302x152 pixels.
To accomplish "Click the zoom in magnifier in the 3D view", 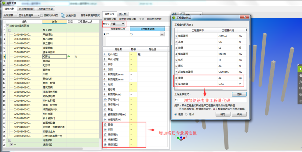I will click(300, 88).
